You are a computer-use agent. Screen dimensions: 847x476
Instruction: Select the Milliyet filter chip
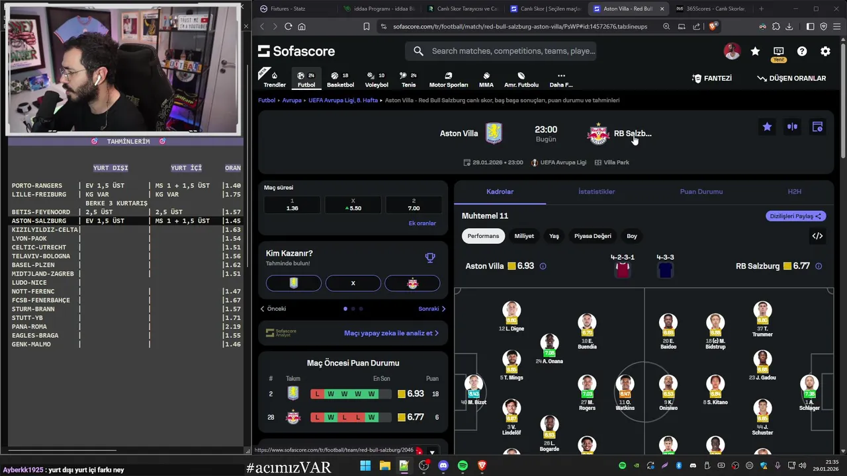pos(524,236)
